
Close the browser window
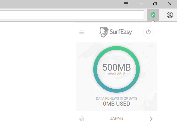[170, 4]
